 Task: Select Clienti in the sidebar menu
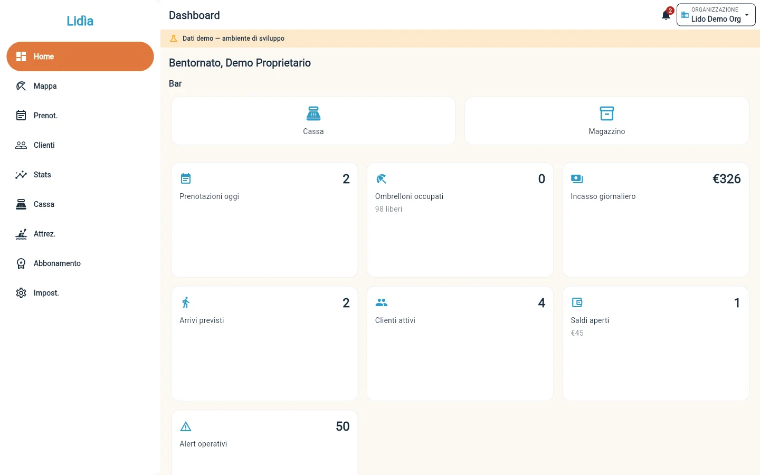click(x=80, y=145)
